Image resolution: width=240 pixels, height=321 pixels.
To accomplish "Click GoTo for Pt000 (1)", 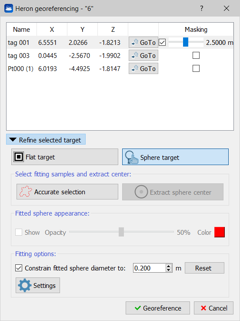I will (x=143, y=68).
